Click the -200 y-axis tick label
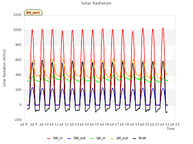 coord(18,120)
